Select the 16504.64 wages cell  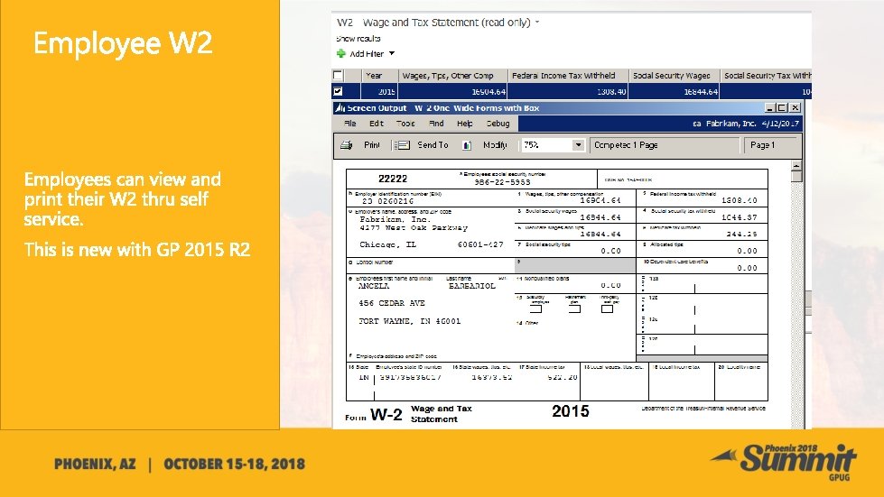coord(452,91)
